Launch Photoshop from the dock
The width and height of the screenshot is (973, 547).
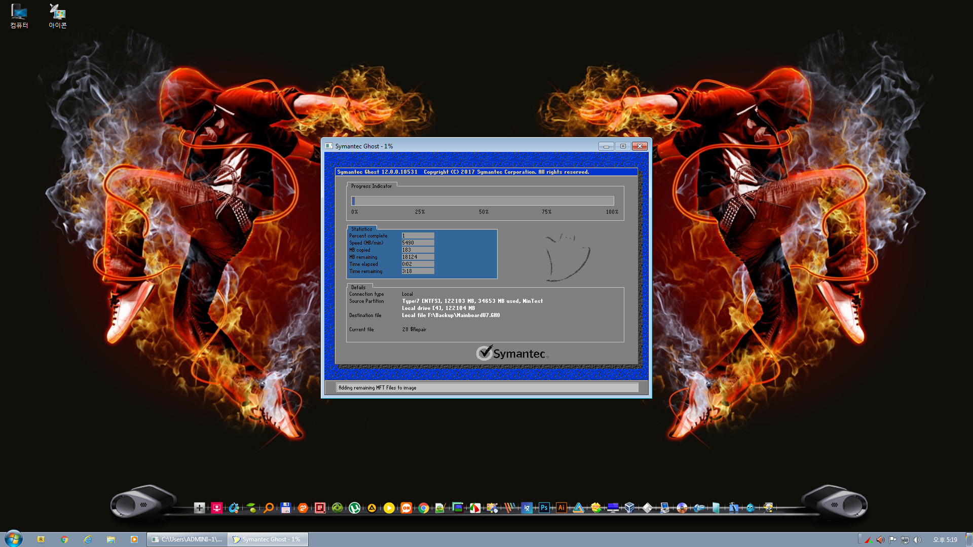tap(544, 507)
